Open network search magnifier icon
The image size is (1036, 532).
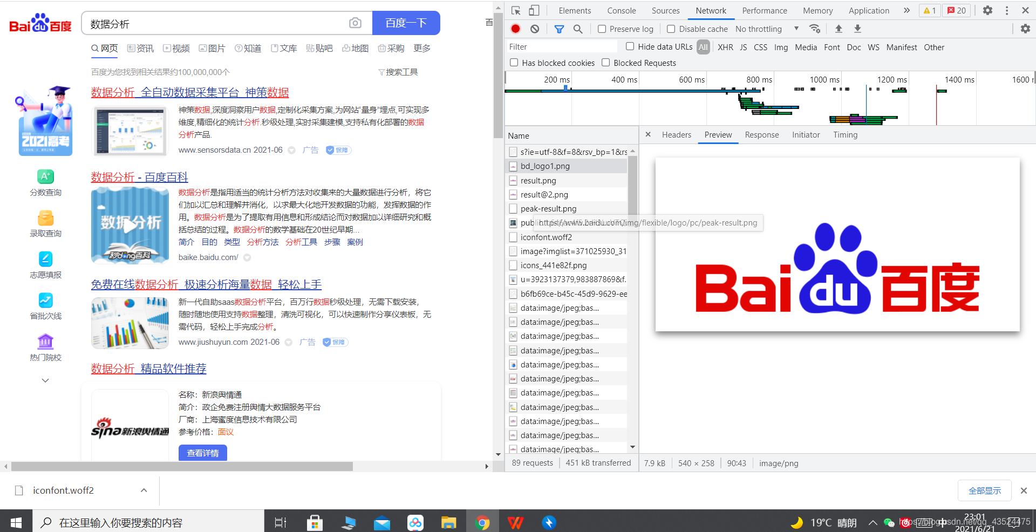(578, 29)
